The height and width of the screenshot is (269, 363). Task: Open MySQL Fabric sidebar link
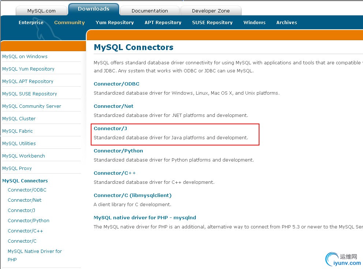click(17, 131)
